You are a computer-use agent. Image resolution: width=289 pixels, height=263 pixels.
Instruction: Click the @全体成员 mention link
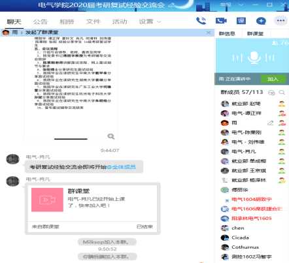click(121, 167)
